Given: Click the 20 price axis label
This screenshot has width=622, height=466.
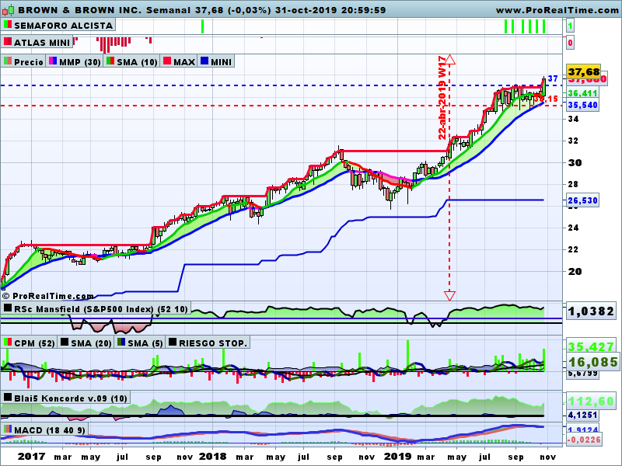Looking at the screenshot, I should pos(575,271).
